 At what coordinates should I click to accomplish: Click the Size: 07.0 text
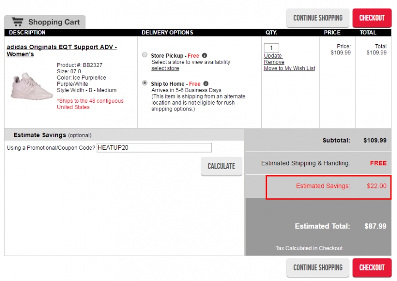(x=69, y=71)
